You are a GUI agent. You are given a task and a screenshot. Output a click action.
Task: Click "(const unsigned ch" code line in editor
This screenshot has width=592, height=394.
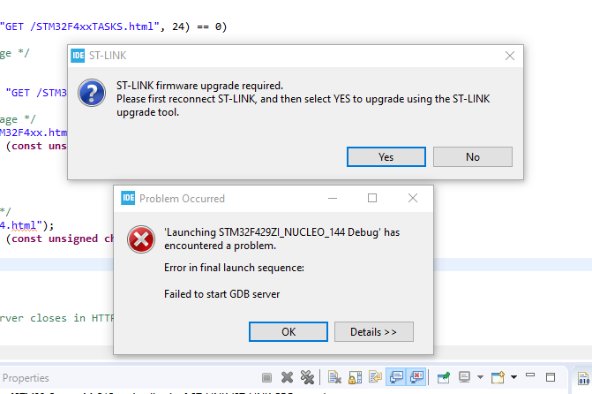pos(60,239)
